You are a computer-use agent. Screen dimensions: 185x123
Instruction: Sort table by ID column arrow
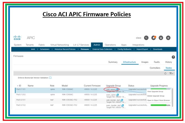pos(18,86)
